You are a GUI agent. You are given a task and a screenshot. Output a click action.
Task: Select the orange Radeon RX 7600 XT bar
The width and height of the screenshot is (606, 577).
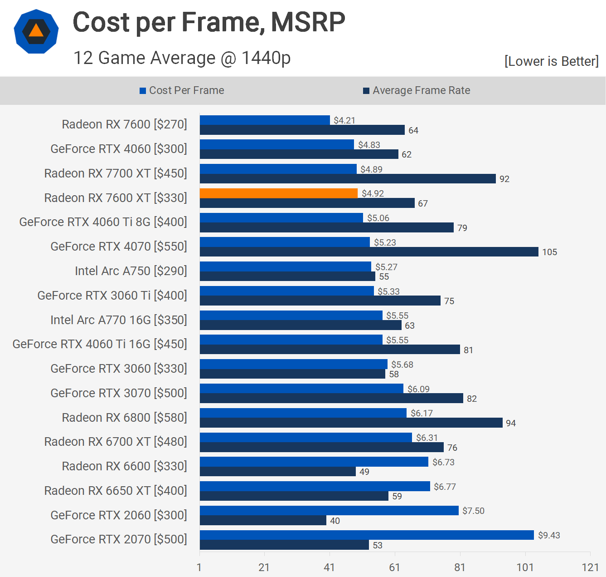(x=279, y=193)
